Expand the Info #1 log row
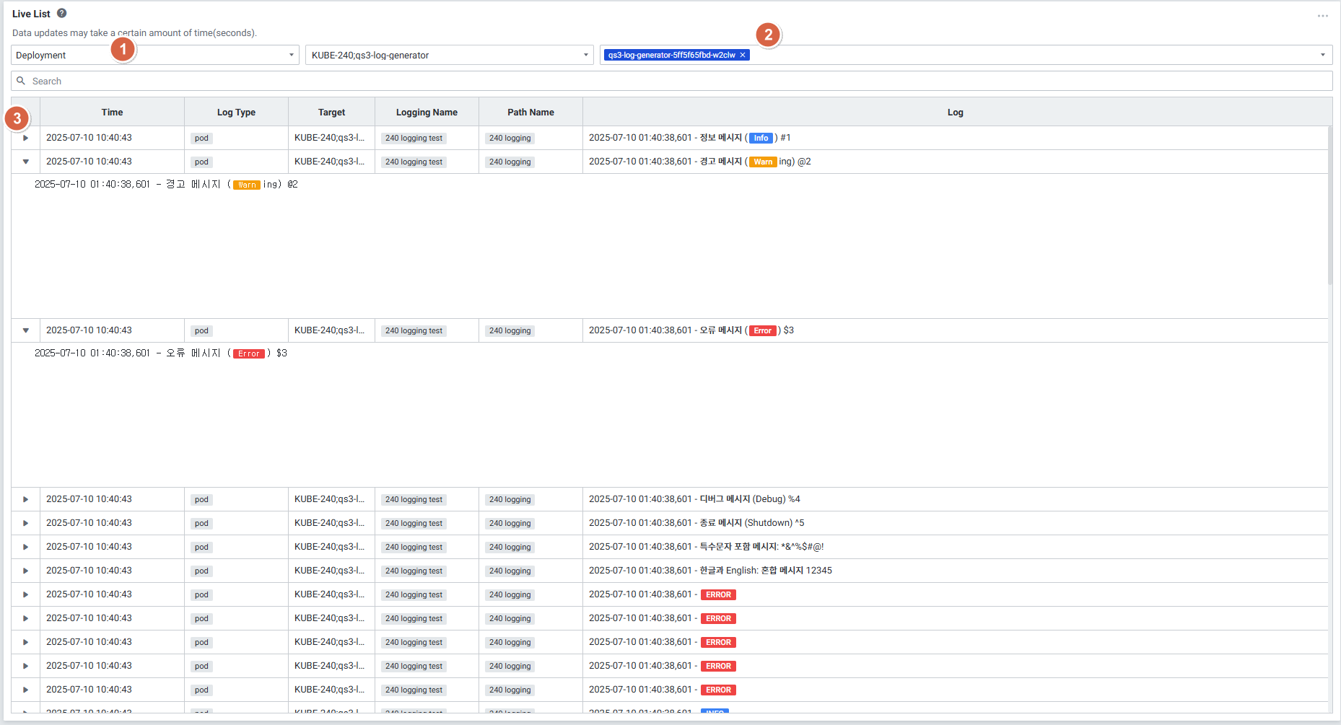 coord(26,138)
